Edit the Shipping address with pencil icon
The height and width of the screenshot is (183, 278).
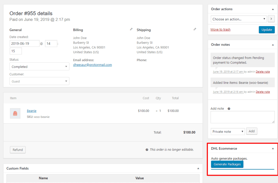coord(195,29)
